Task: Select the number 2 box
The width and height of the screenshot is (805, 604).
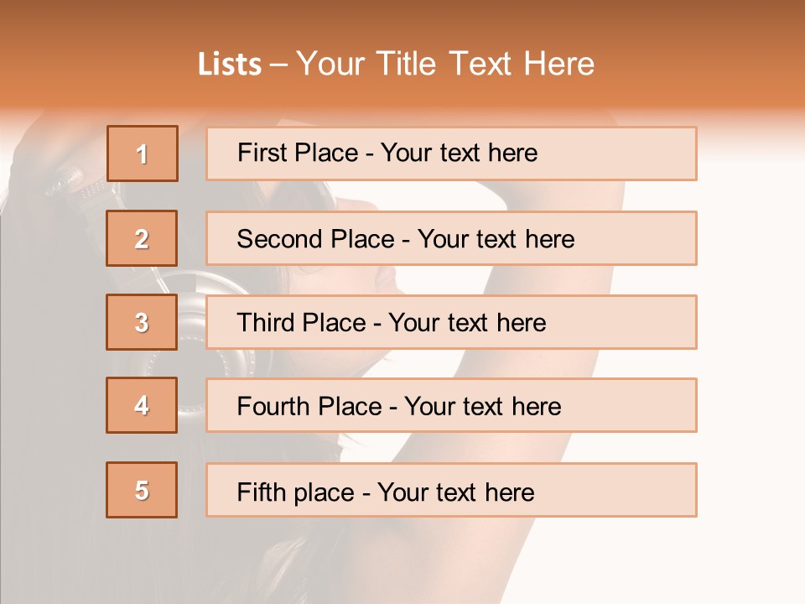Action: point(142,238)
